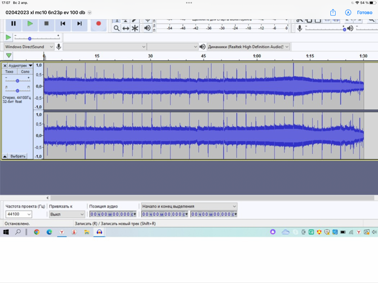Click the play-at-speed small green button

8,37
